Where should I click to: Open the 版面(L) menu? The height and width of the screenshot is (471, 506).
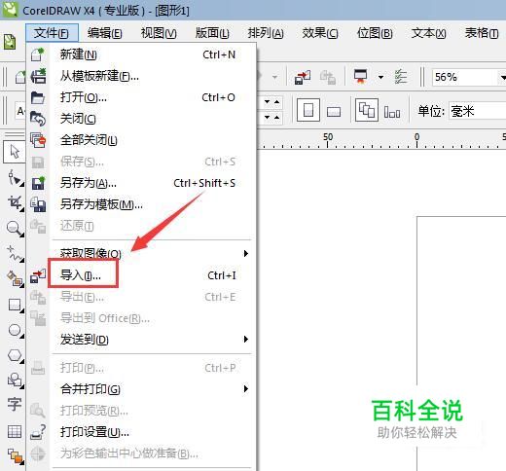coord(212,33)
